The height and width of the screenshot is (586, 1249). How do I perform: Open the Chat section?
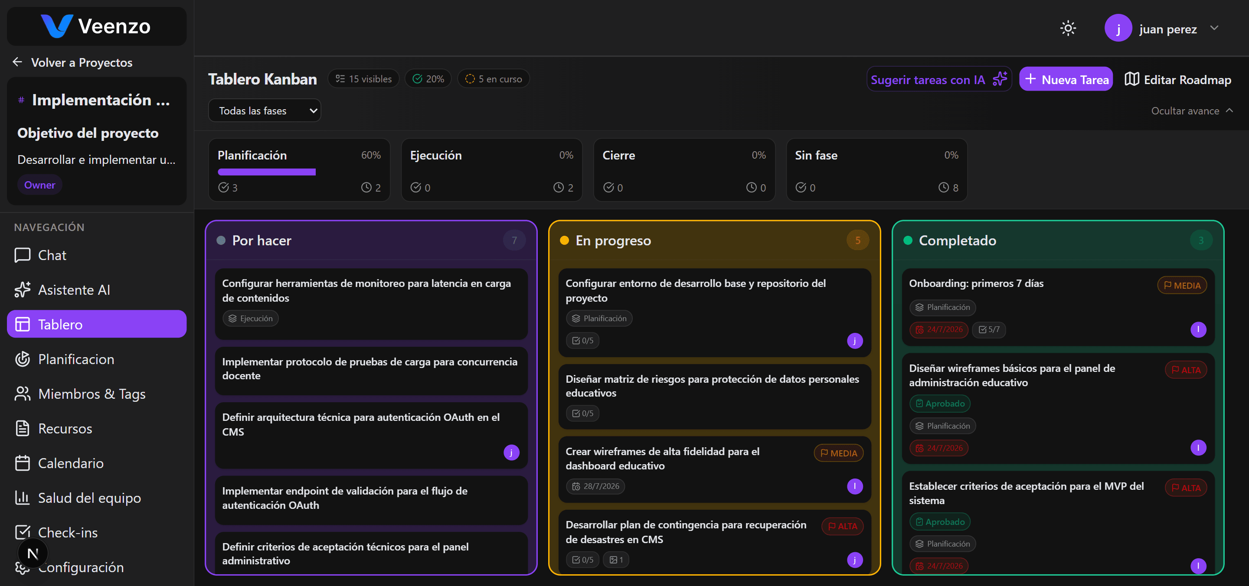(x=96, y=255)
